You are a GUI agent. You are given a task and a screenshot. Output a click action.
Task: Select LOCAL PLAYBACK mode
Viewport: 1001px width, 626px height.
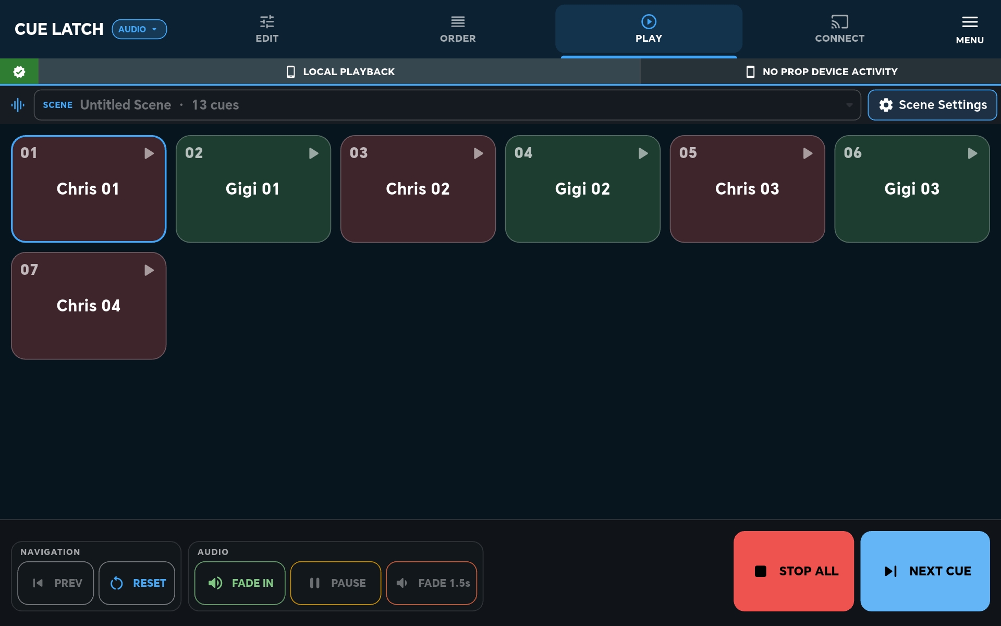pos(339,71)
